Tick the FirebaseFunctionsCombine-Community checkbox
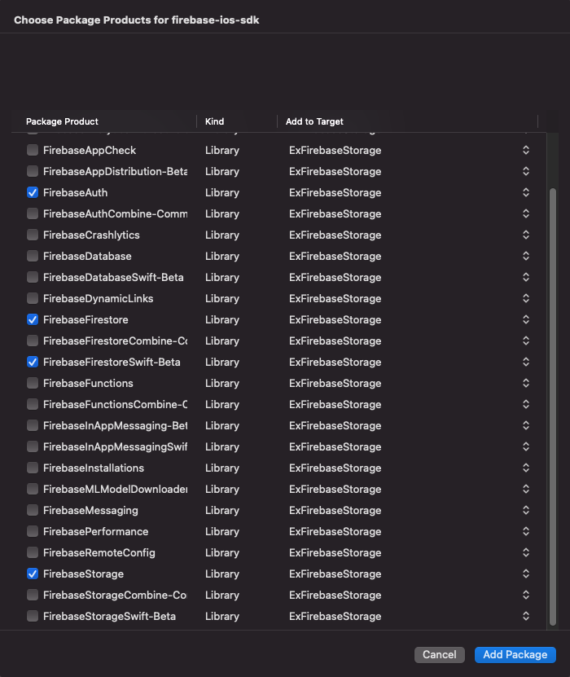The height and width of the screenshot is (677, 570). (x=33, y=404)
